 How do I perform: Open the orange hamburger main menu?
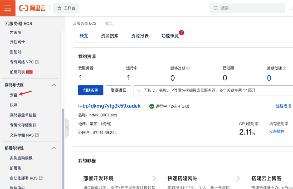8,8
